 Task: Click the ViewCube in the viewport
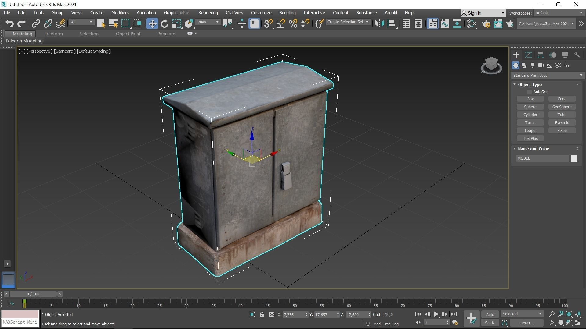tap(491, 65)
